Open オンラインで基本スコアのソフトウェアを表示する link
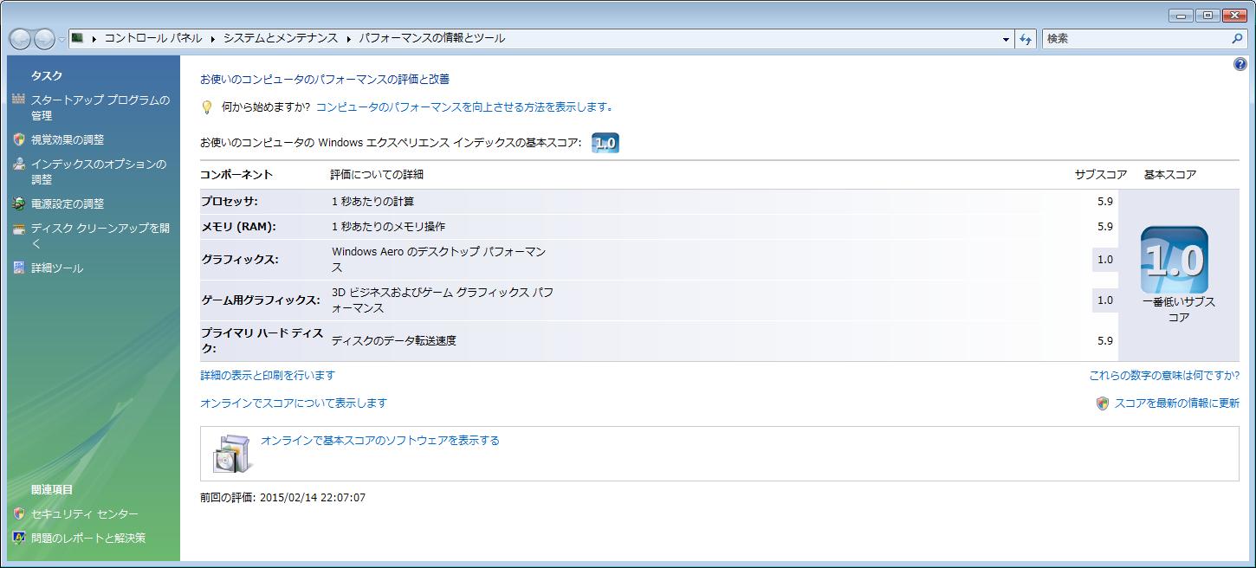The height and width of the screenshot is (568, 1256). (380, 440)
